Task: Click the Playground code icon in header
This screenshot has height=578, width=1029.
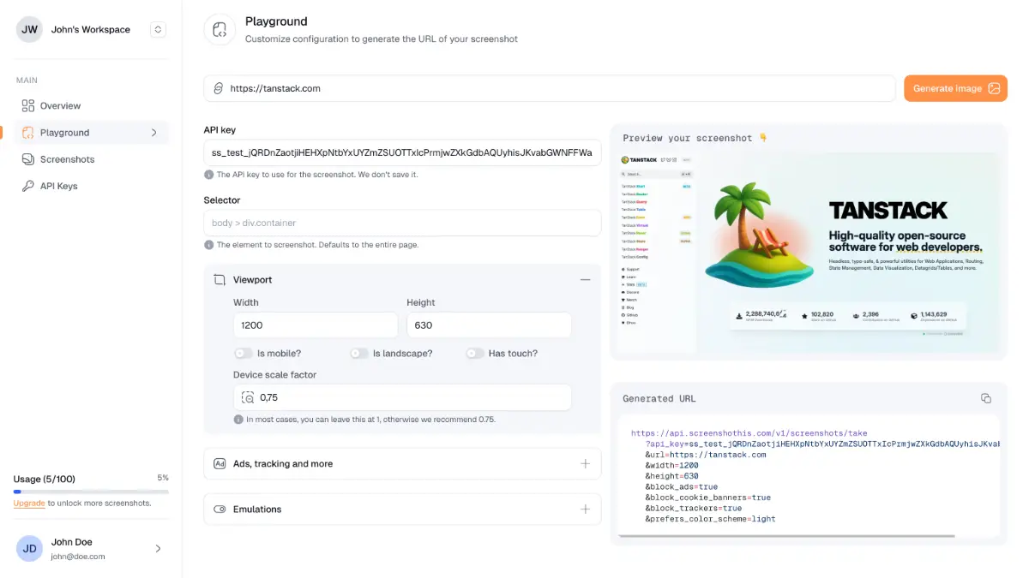Action: pyautogui.click(x=220, y=29)
